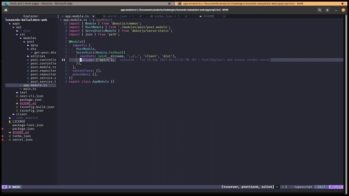
Task: Open the terminal search icon
Action: click(320, 10)
